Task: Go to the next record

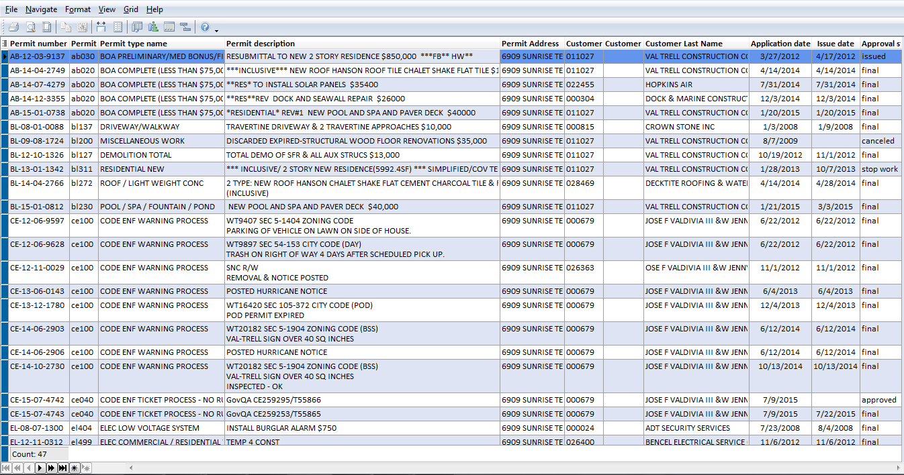Action: click(40, 468)
